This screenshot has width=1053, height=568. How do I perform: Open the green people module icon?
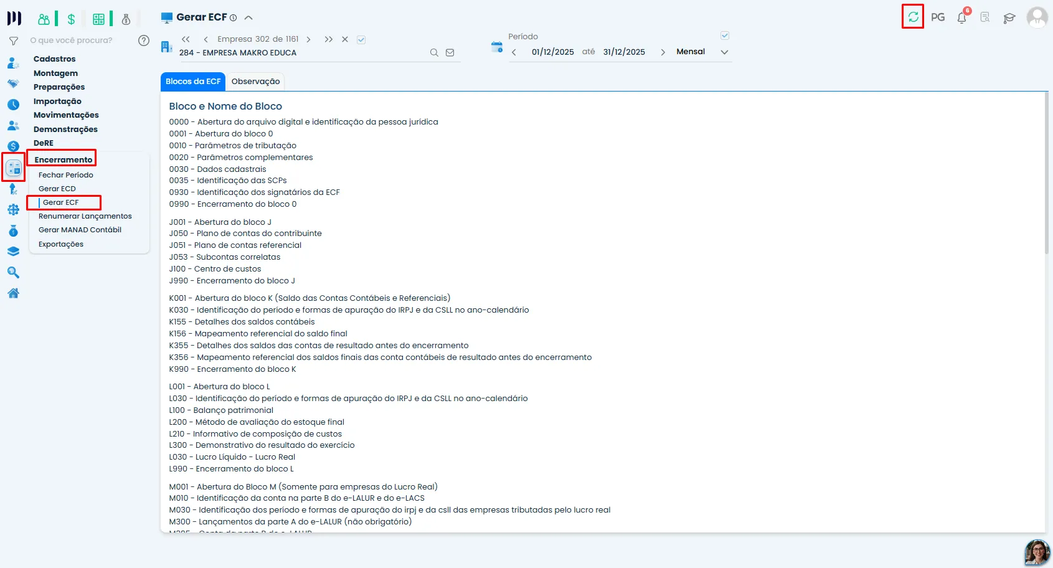pos(44,19)
